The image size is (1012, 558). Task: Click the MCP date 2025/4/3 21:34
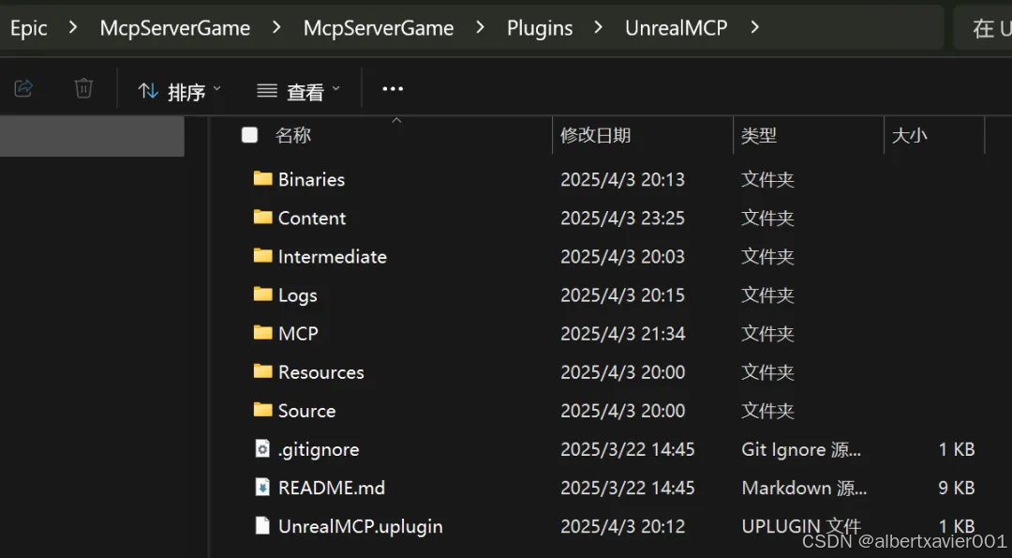click(622, 334)
